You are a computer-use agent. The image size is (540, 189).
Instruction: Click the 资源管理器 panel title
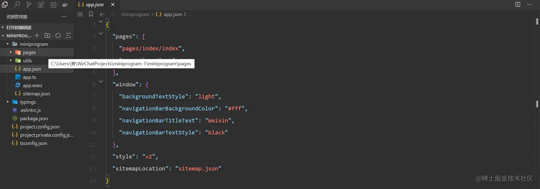(17, 17)
